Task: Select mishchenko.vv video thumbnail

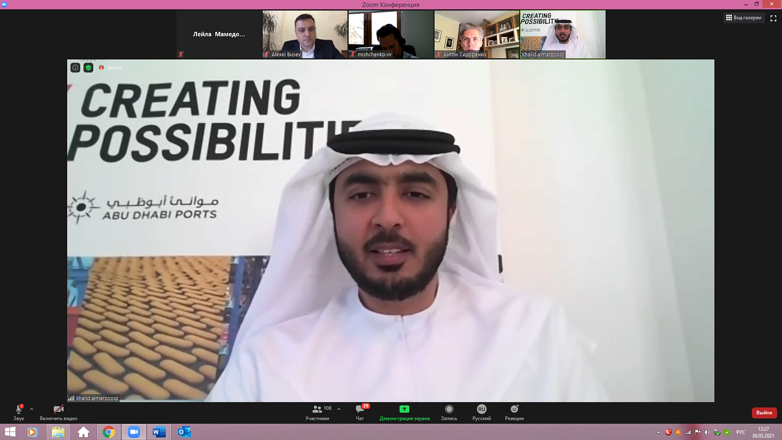Action: (x=391, y=34)
